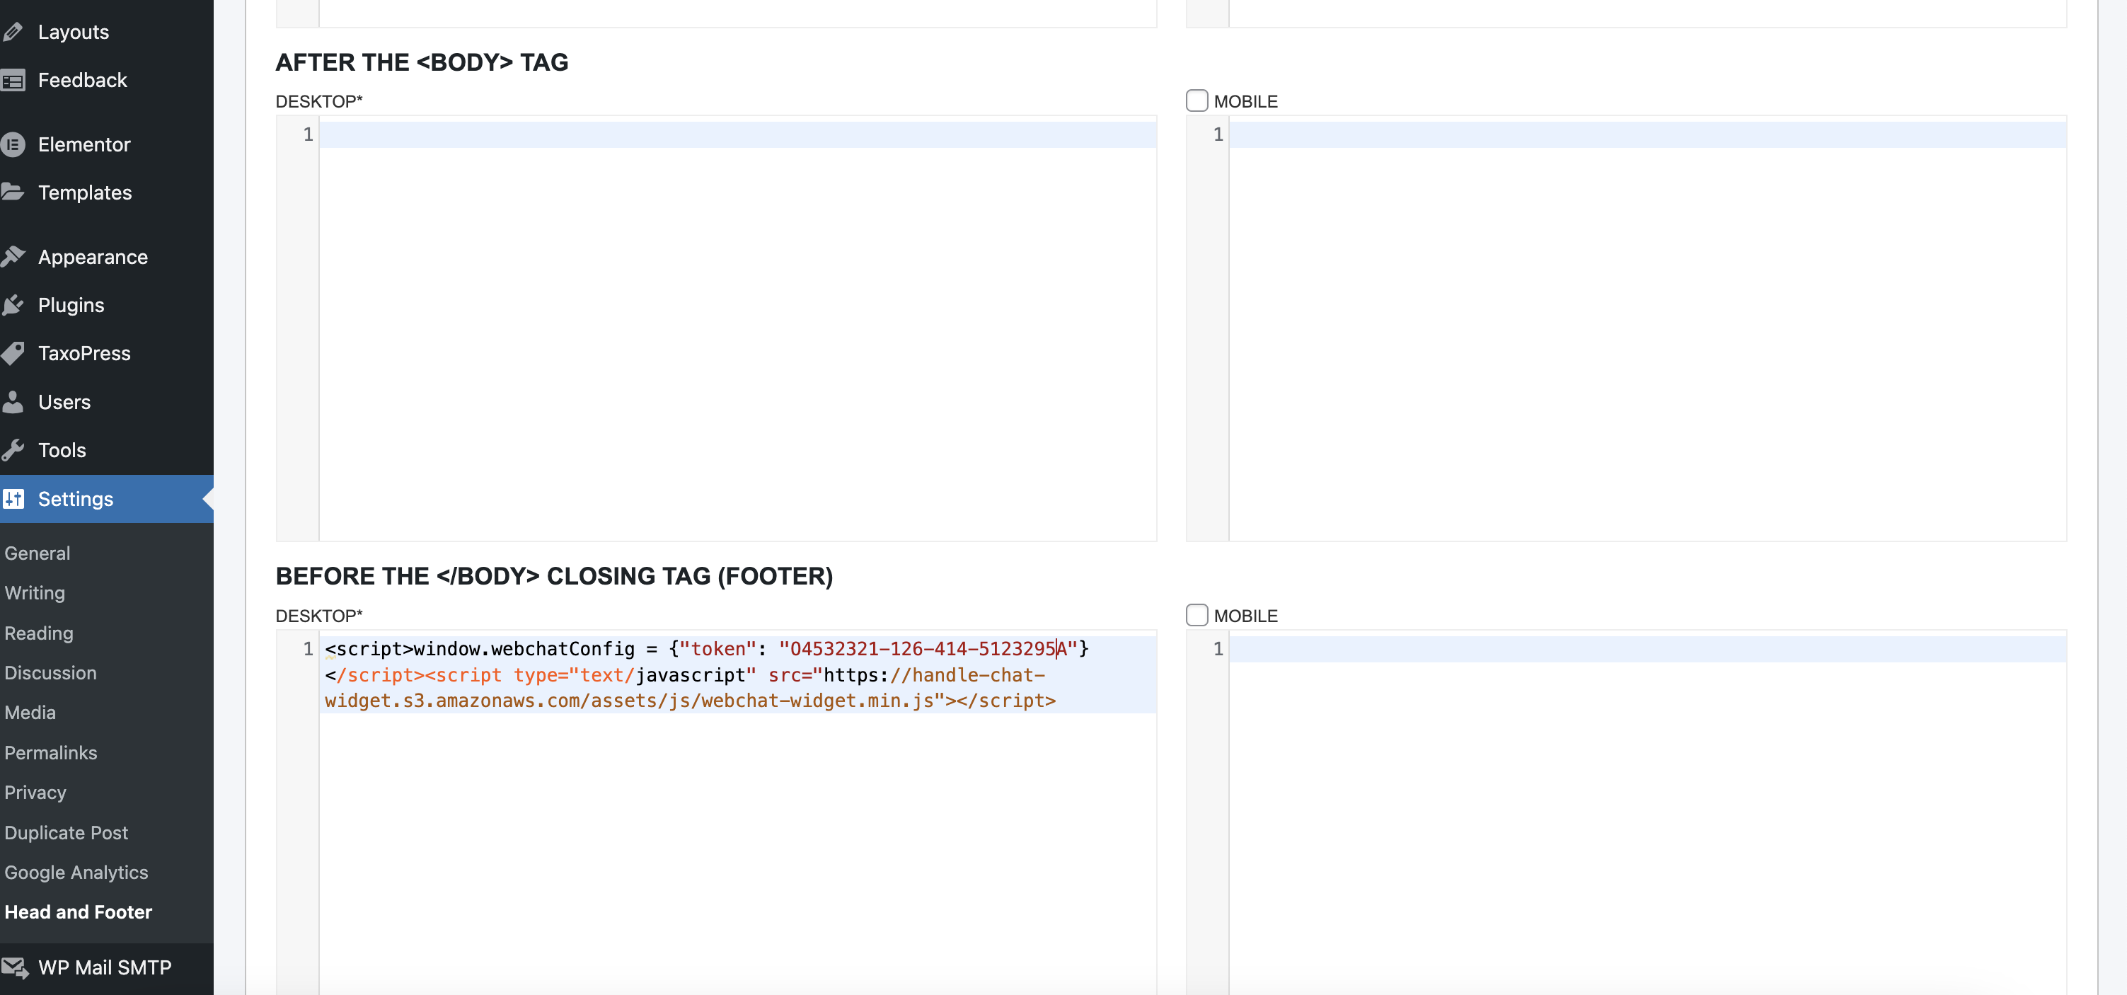Click the Appearance paintbrush icon
2127x995 pixels.
13,257
